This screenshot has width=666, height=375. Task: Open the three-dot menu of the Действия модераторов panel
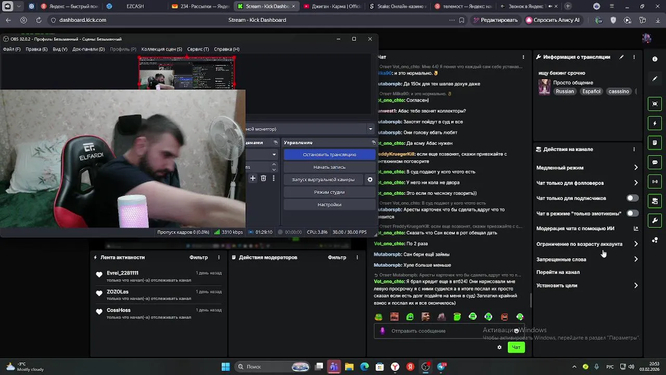pyautogui.click(x=357, y=257)
